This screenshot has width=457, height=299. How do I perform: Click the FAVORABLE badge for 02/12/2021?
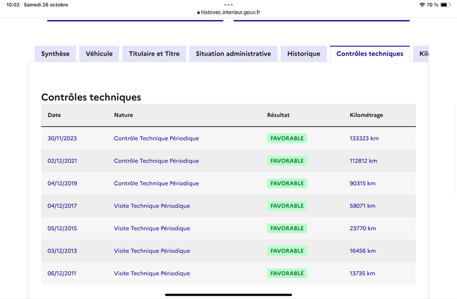click(287, 161)
